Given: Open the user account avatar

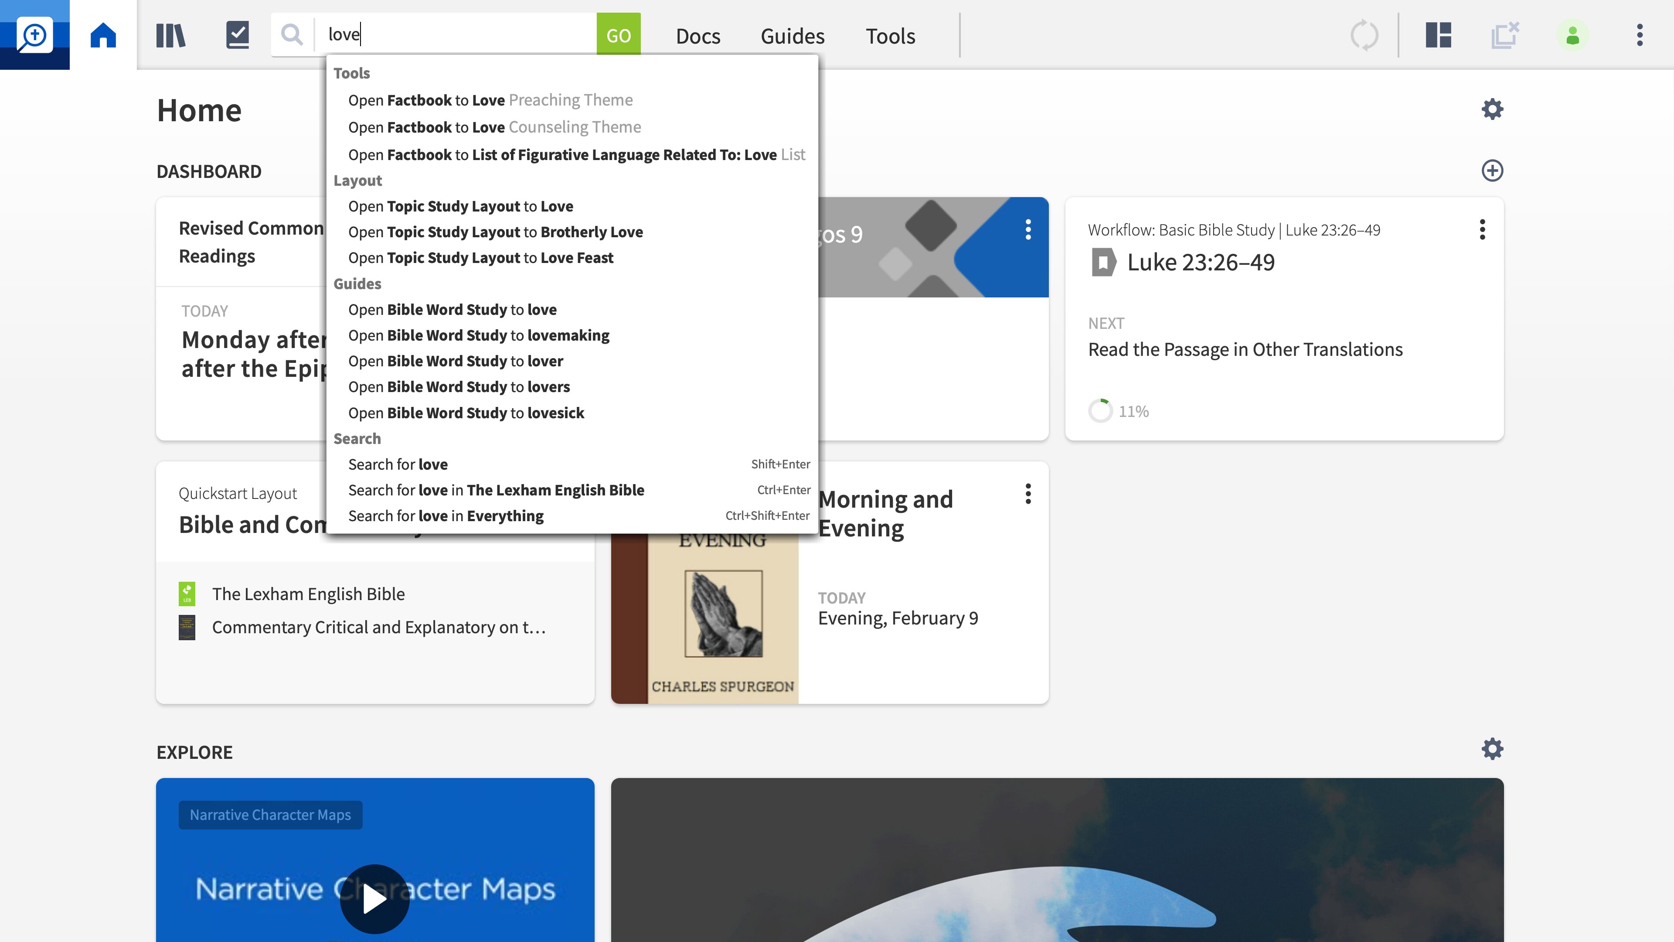Looking at the screenshot, I should (1572, 35).
